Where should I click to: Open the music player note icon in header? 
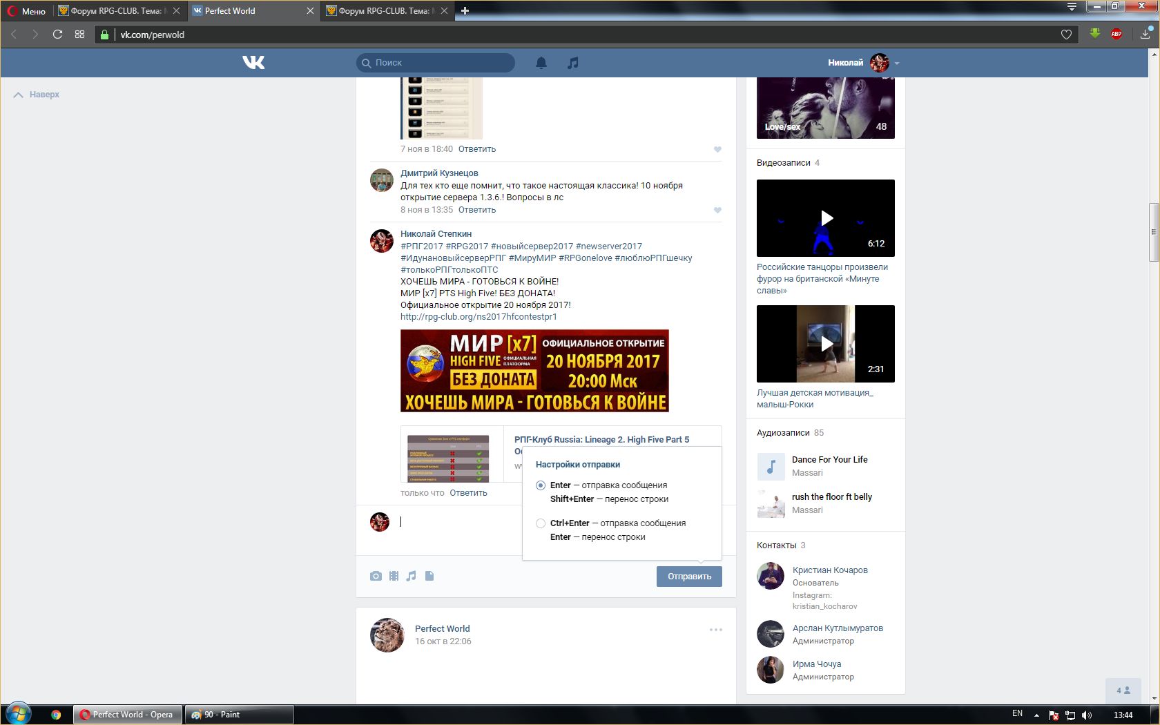tap(572, 63)
